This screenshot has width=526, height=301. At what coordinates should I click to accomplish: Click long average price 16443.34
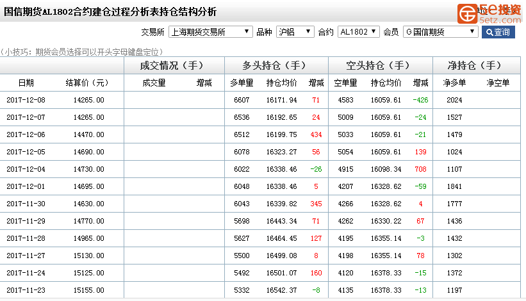click(x=281, y=221)
